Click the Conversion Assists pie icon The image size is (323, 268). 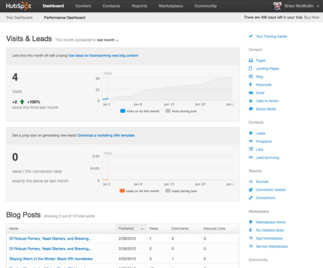[x=251, y=190]
